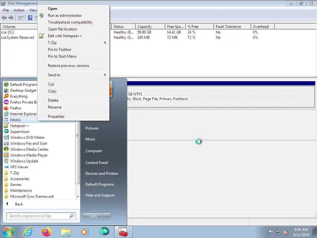Viewport: 317px width, 238px height.
Task: Open Firefox from the taskbar
Action: 46,232
